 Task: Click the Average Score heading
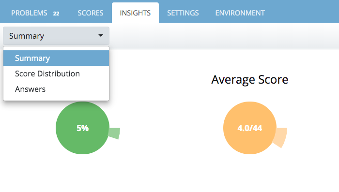point(250,79)
